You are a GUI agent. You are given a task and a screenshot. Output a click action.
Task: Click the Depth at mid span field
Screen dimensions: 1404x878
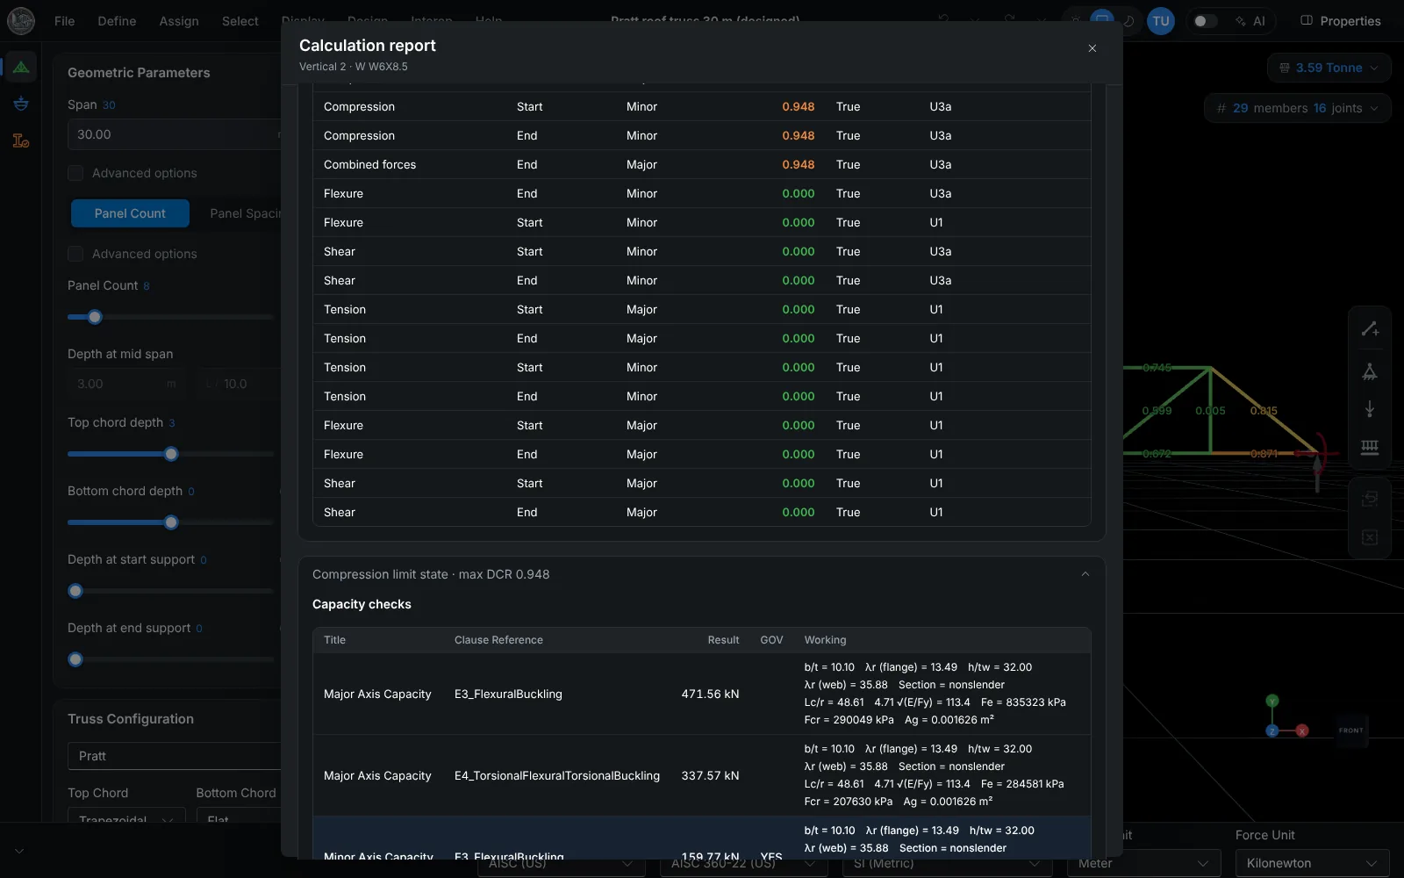click(x=127, y=384)
